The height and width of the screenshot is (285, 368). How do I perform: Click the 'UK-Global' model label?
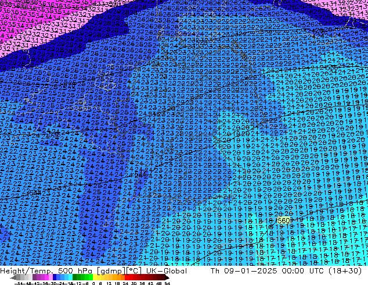tap(167, 270)
